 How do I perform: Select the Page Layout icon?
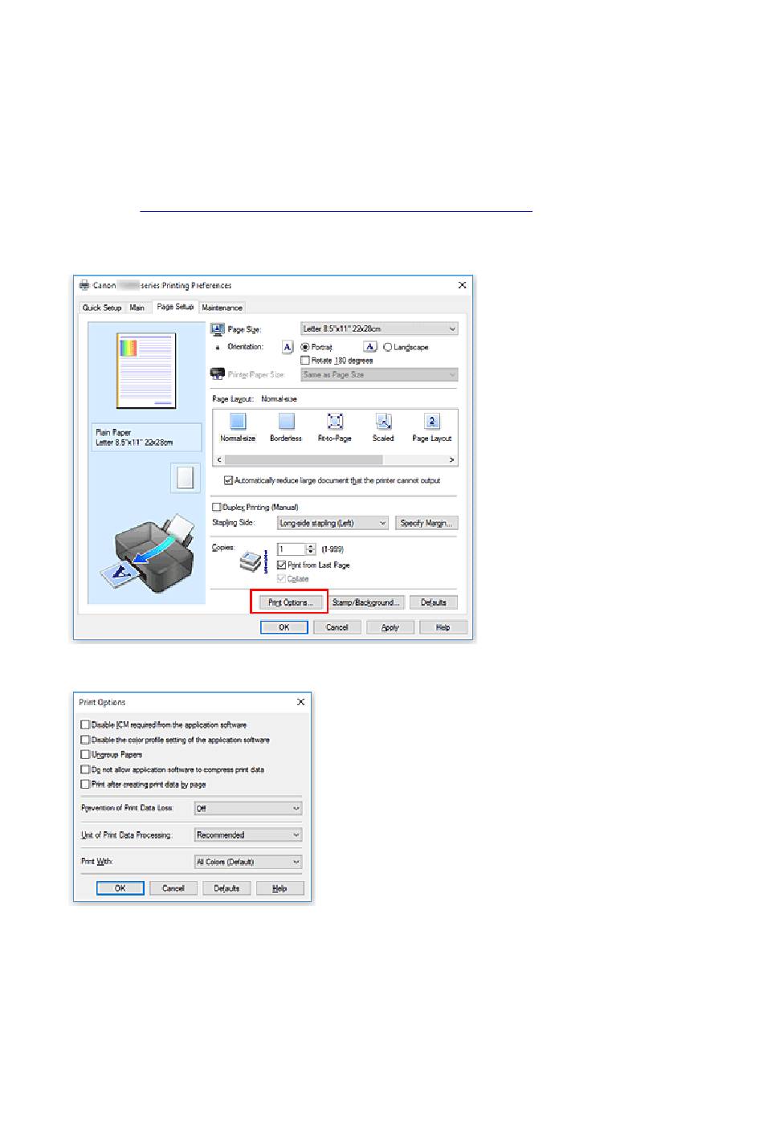pyautogui.click(x=432, y=422)
